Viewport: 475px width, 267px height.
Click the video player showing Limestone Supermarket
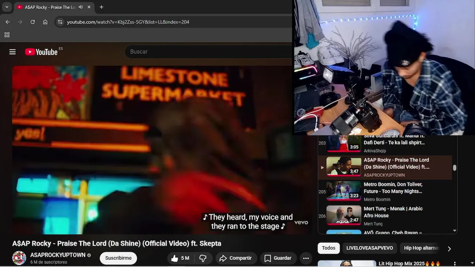pyautogui.click(x=161, y=150)
